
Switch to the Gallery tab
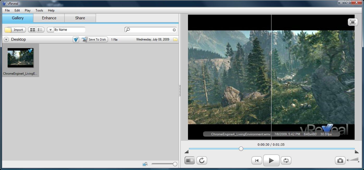click(x=18, y=18)
